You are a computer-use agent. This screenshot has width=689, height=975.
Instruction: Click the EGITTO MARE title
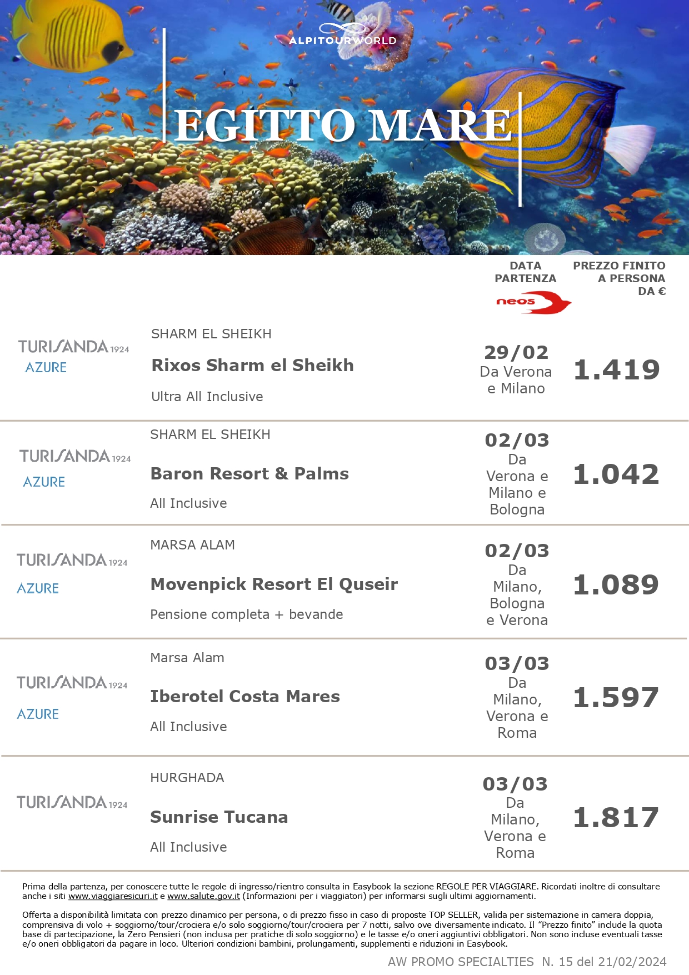(x=342, y=126)
